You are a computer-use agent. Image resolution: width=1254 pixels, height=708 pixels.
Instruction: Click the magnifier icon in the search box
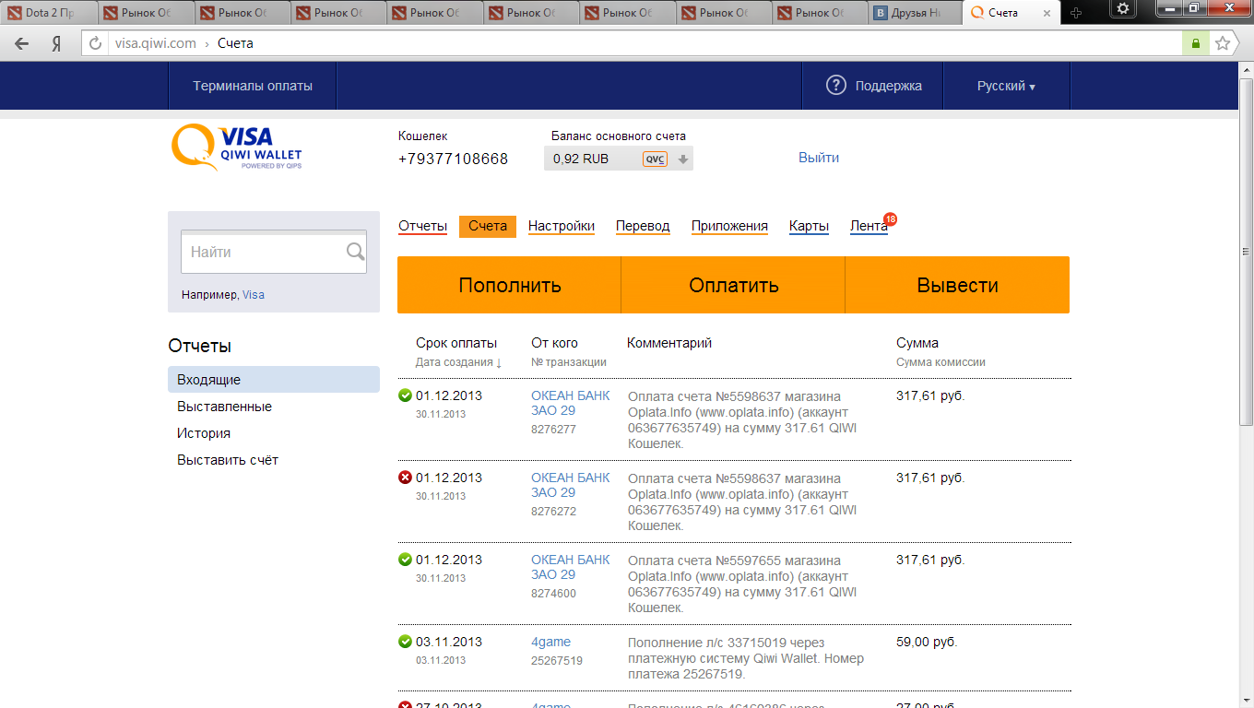[x=355, y=252]
